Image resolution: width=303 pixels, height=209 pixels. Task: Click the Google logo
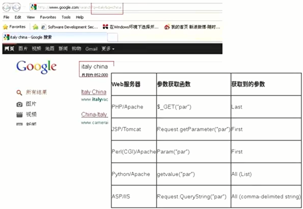coord(36,67)
